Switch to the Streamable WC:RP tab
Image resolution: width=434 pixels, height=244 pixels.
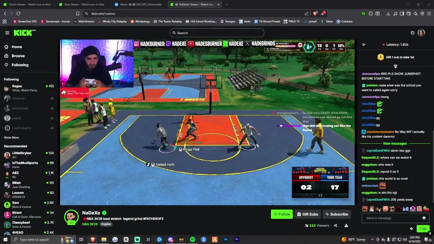pos(139,4)
